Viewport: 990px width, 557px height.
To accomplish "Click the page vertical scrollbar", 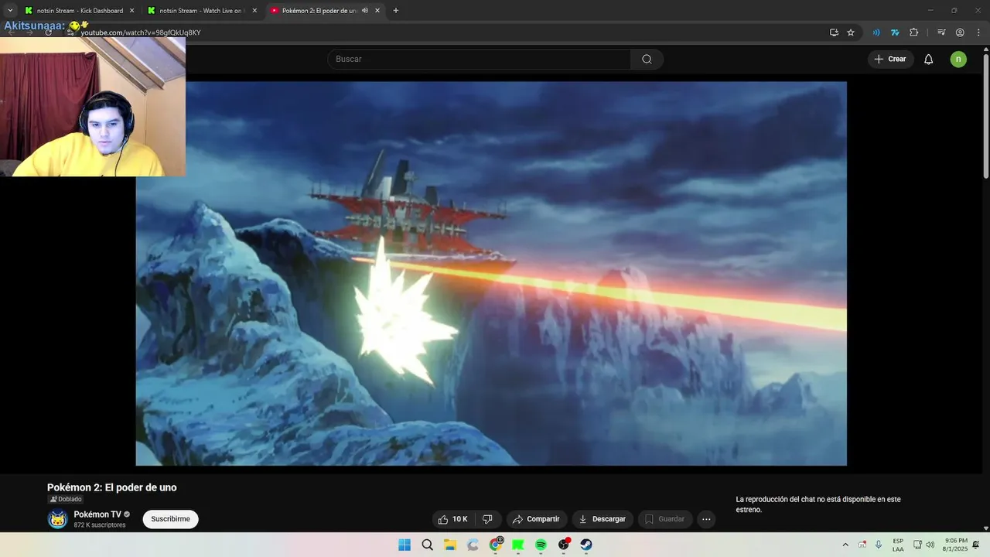I will point(985,116).
